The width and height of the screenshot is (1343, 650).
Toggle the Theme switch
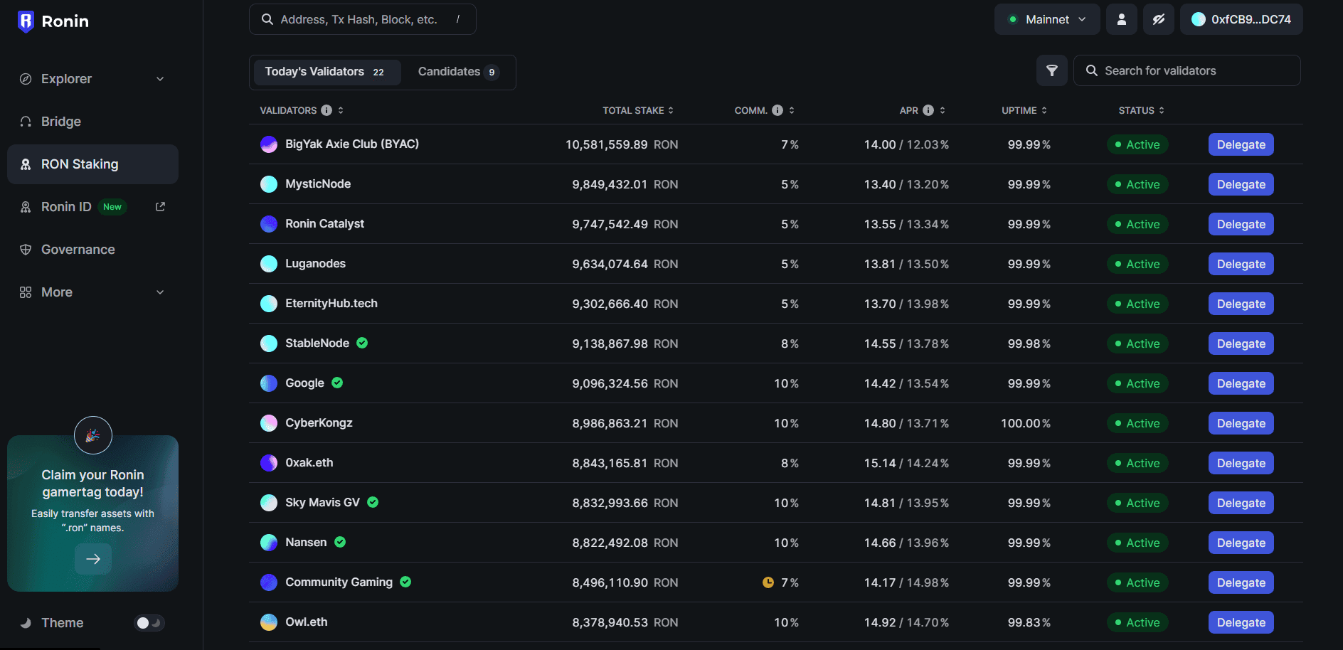(x=149, y=622)
